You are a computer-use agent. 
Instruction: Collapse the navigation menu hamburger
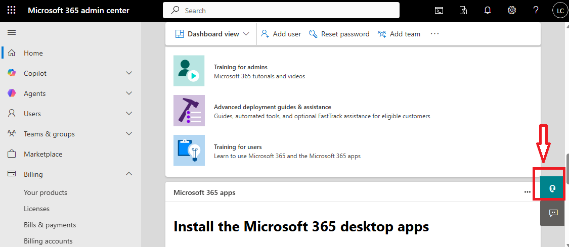coord(12,33)
